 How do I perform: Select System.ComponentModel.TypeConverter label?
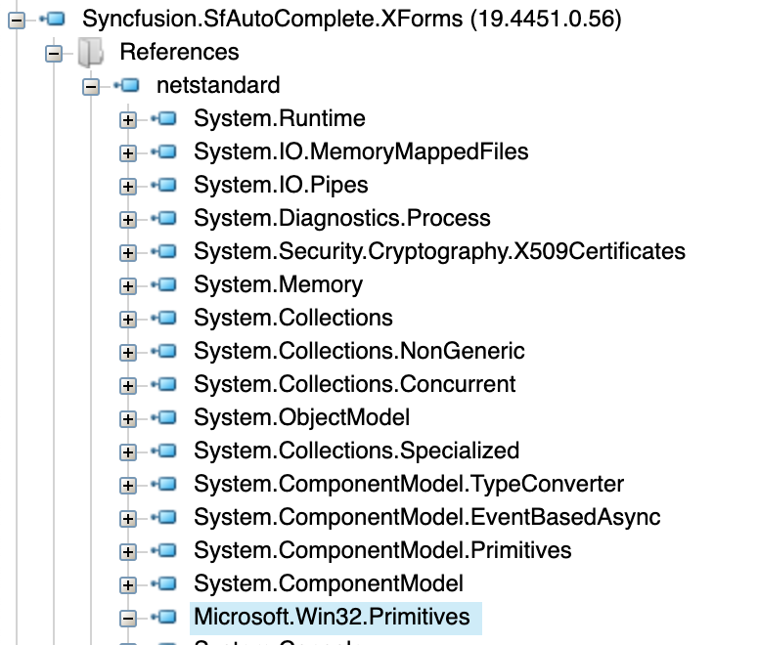(409, 484)
